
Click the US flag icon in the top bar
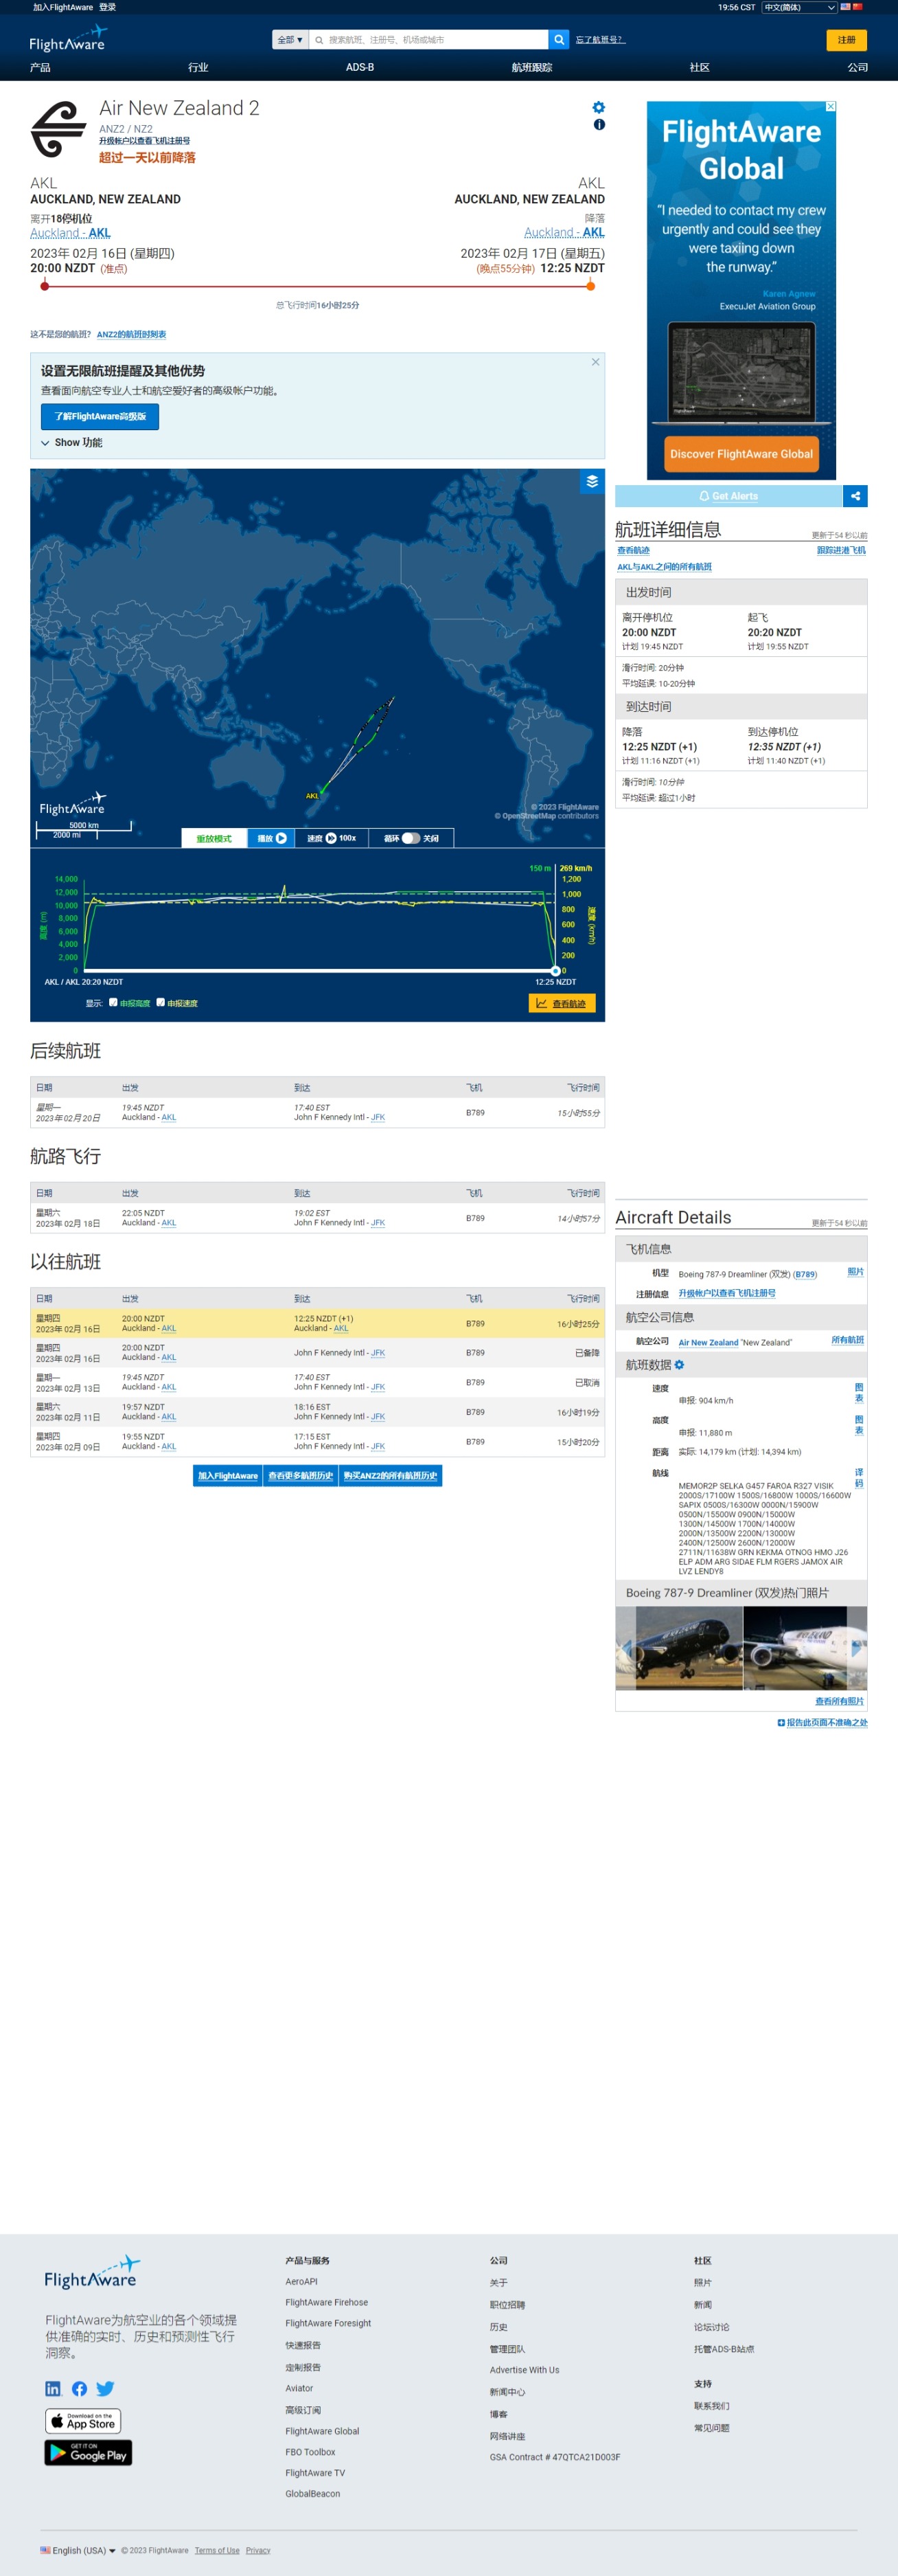(x=845, y=7)
